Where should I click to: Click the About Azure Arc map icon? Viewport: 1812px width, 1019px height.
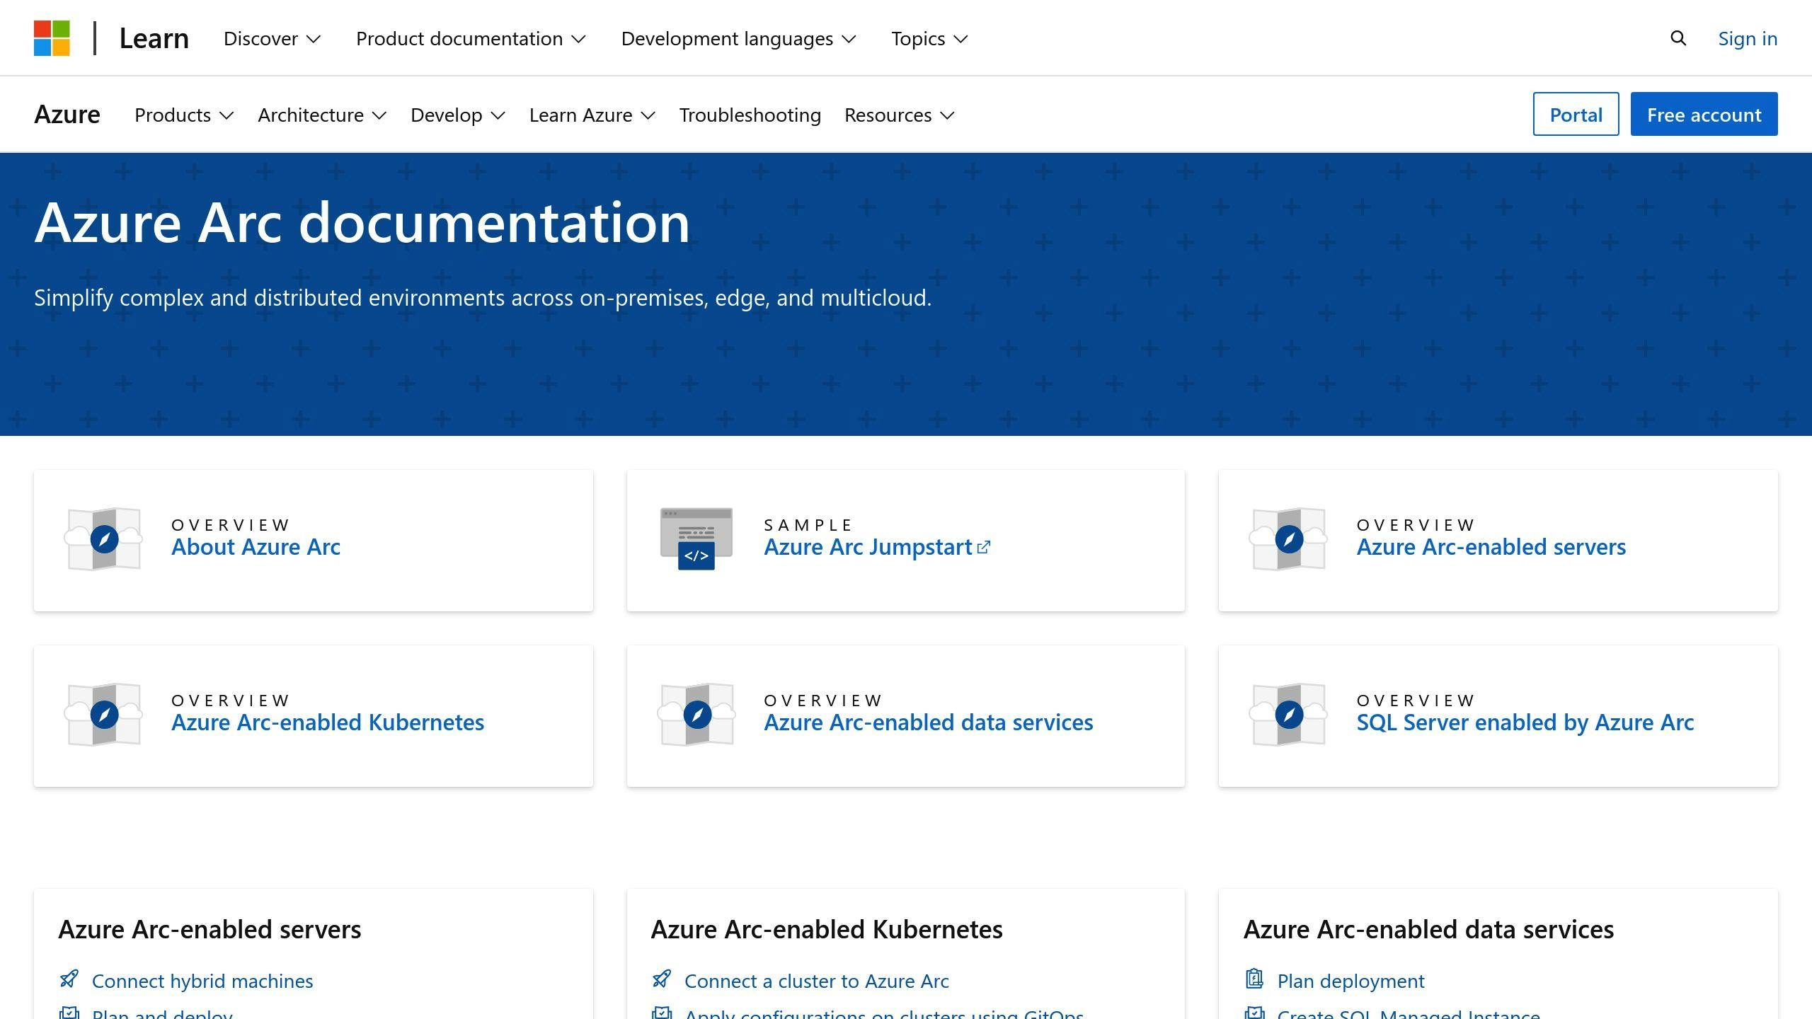[104, 539]
